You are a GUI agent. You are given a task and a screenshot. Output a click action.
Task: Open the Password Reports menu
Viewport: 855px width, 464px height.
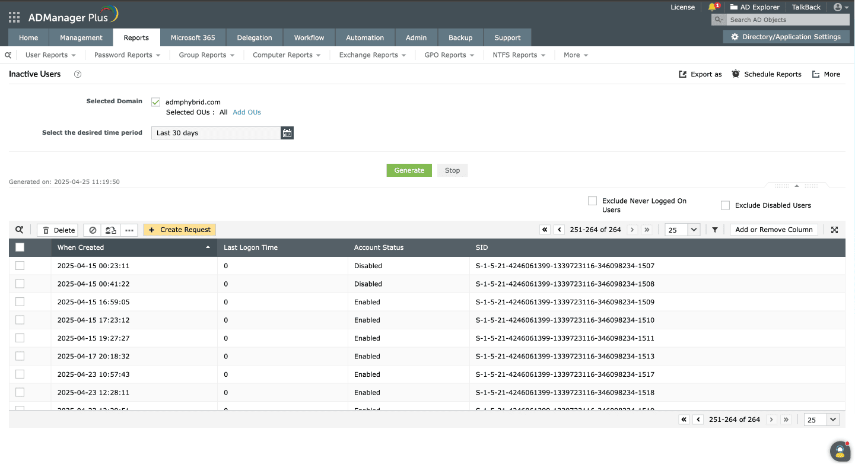[x=126, y=55]
